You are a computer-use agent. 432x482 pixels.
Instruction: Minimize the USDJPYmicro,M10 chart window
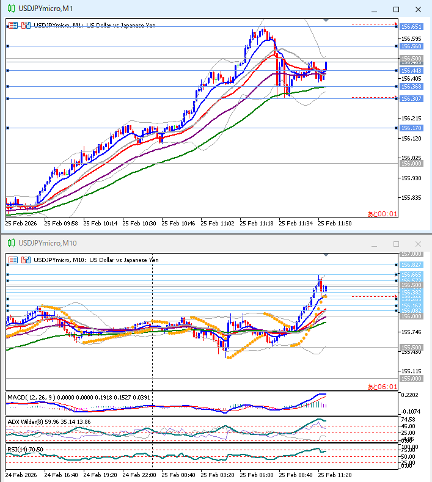[375, 243]
